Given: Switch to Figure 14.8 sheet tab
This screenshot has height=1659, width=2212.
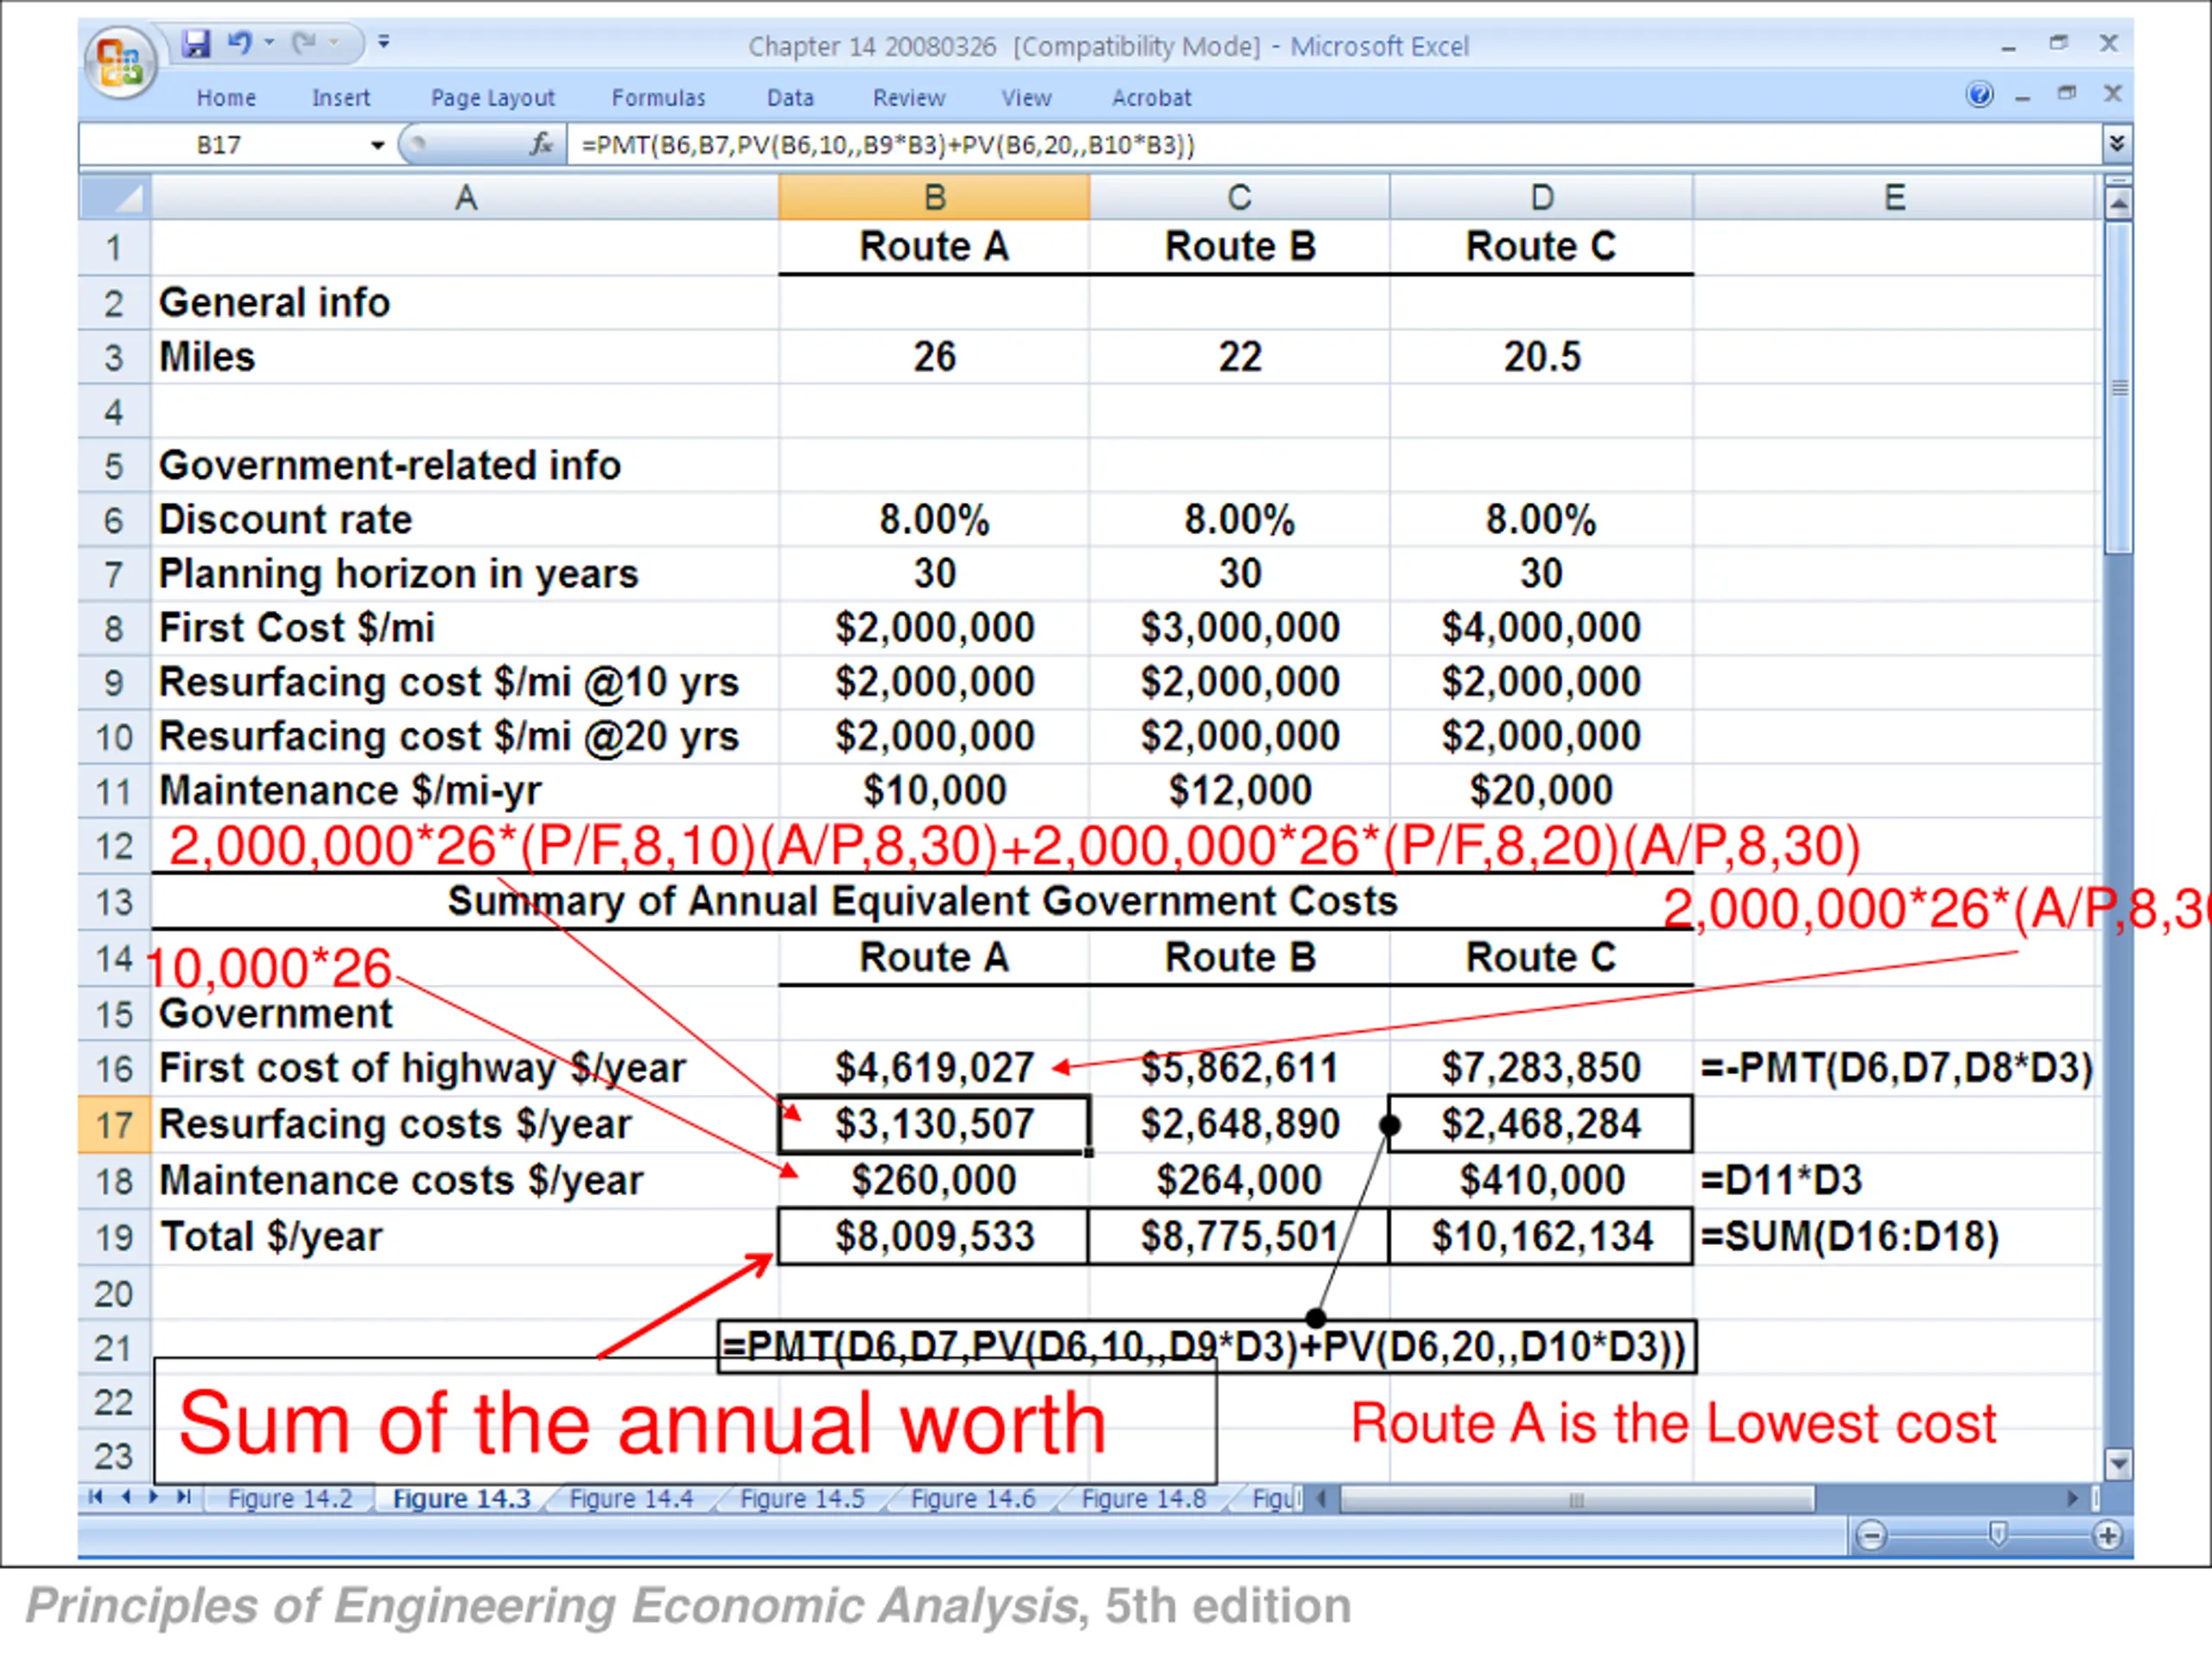Looking at the screenshot, I should [1144, 1499].
